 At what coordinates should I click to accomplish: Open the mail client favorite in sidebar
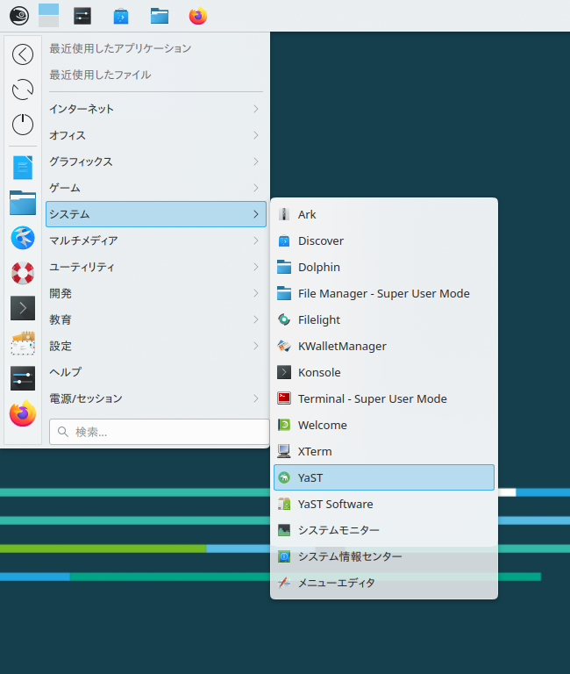coord(23,343)
